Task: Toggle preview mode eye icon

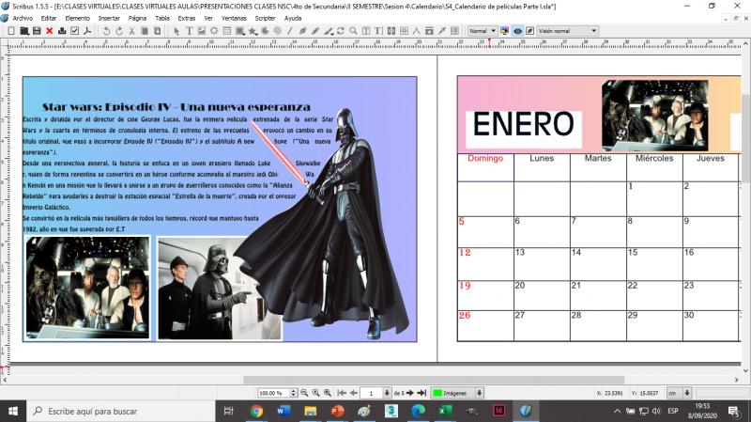Action: click(x=518, y=31)
